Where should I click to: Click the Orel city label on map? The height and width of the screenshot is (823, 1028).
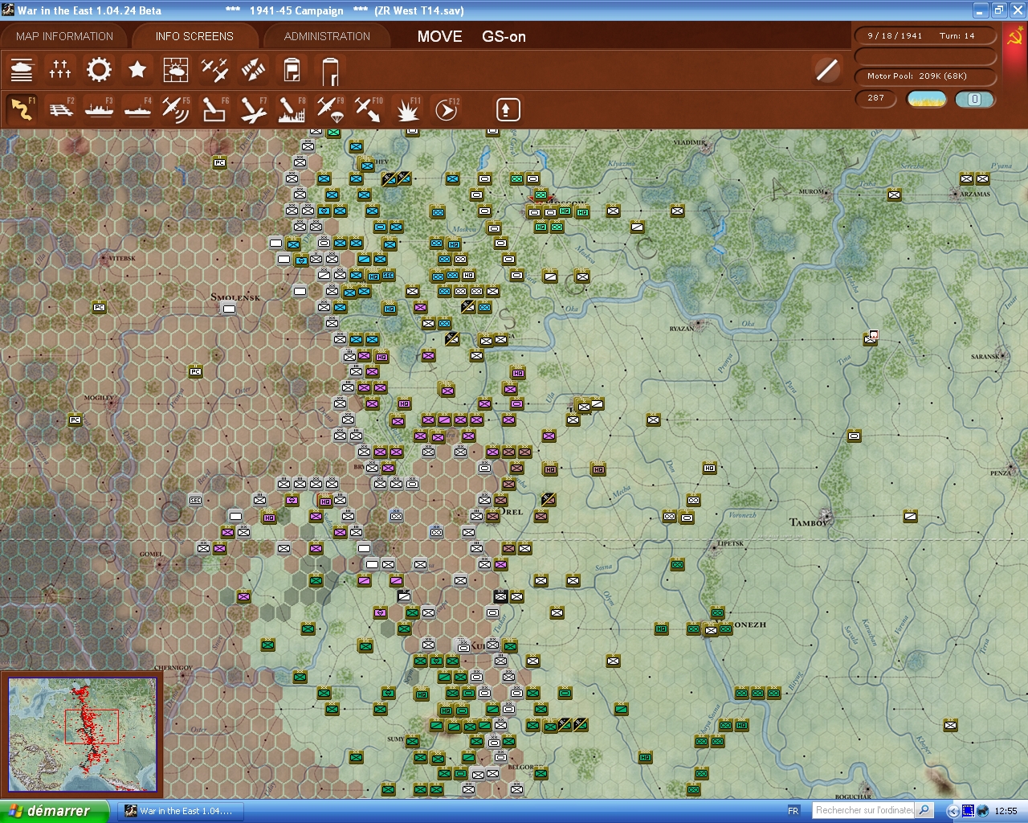pos(512,511)
